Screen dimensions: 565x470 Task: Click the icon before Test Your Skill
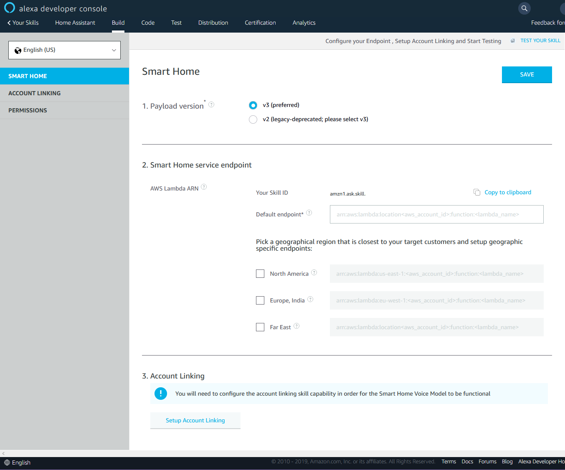[513, 41]
